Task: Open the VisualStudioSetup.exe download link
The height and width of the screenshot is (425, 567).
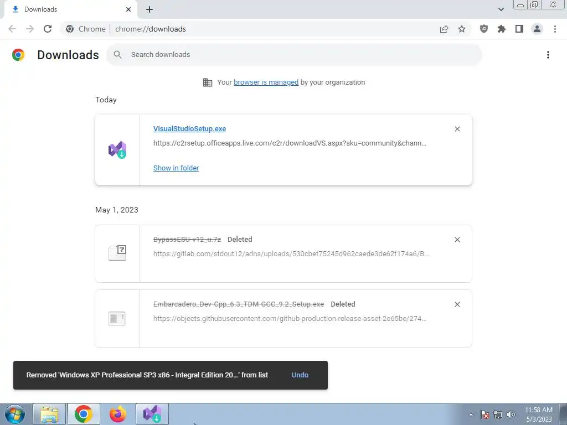Action: point(189,128)
